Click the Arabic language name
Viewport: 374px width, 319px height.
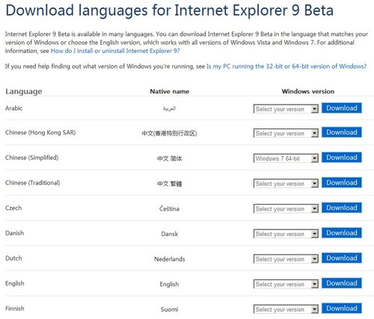tap(13, 108)
